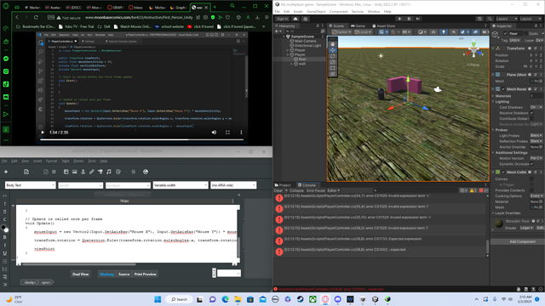545x306 pixels.
Task: Toggle Error Pause in Unity console
Action: [316, 190]
